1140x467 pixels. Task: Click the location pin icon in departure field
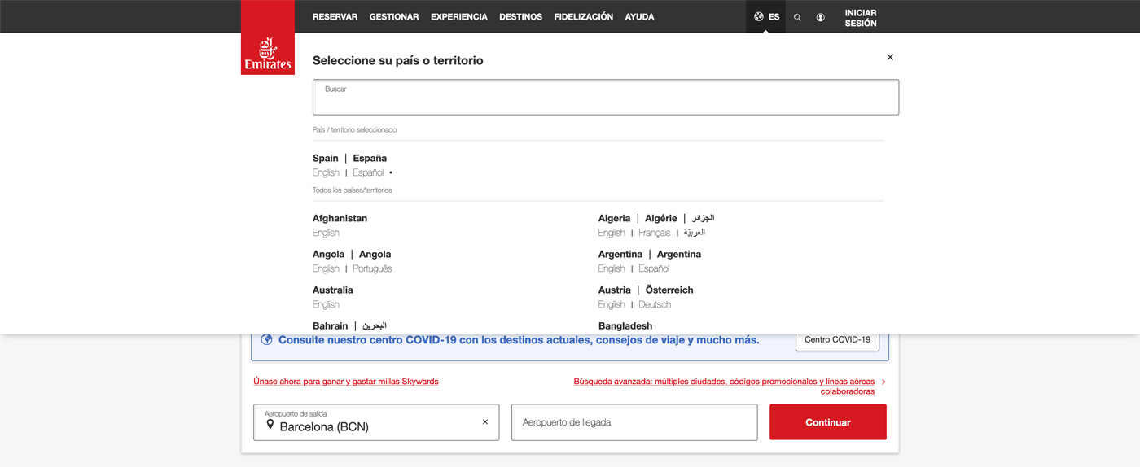click(x=270, y=425)
